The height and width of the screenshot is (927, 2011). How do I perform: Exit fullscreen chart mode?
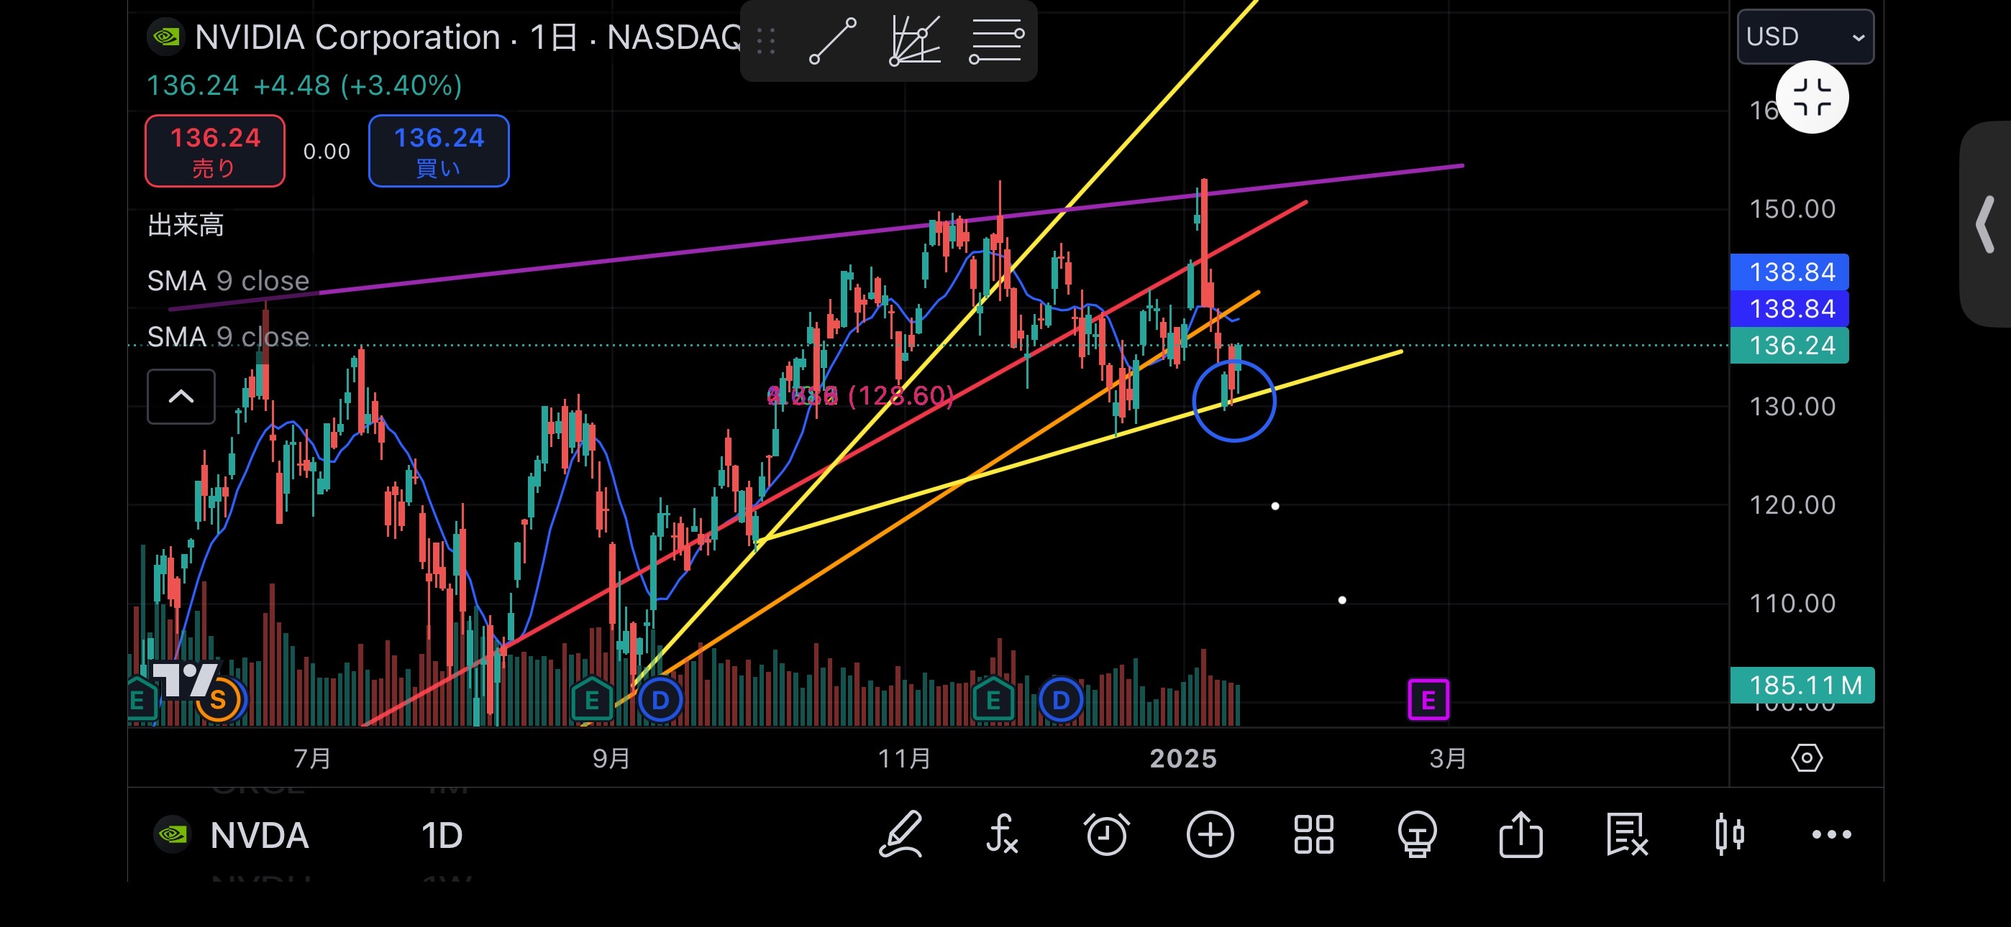coord(1812,98)
